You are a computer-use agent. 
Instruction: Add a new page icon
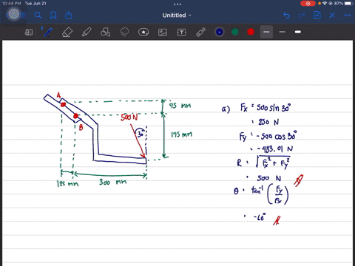(317, 16)
